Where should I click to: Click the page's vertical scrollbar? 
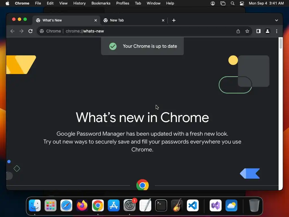tap(281, 43)
